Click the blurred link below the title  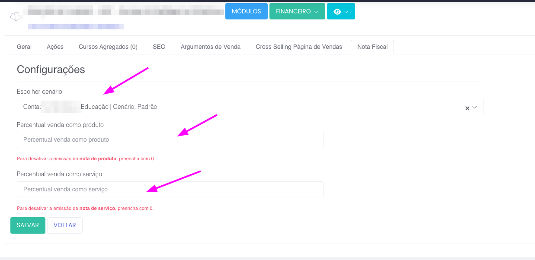(x=76, y=27)
